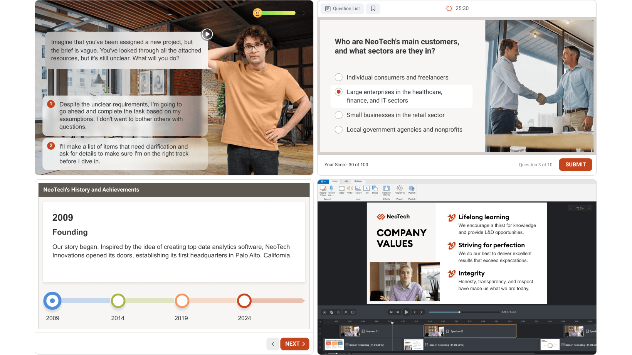Click the playback seek slider handle
632x355 pixels.
click(x=459, y=312)
